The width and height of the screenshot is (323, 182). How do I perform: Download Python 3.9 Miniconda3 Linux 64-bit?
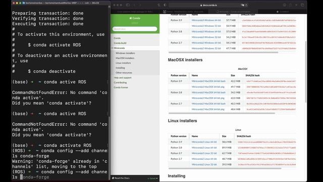click(x=204, y=142)
